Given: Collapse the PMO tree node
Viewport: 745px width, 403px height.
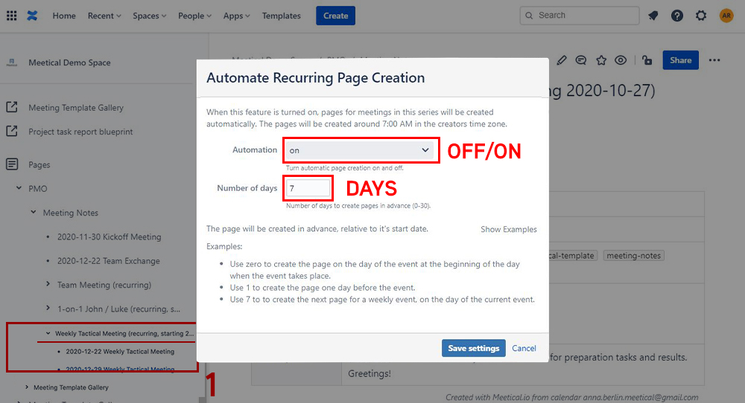Looking at the screenshot, I should pos(19,188).
